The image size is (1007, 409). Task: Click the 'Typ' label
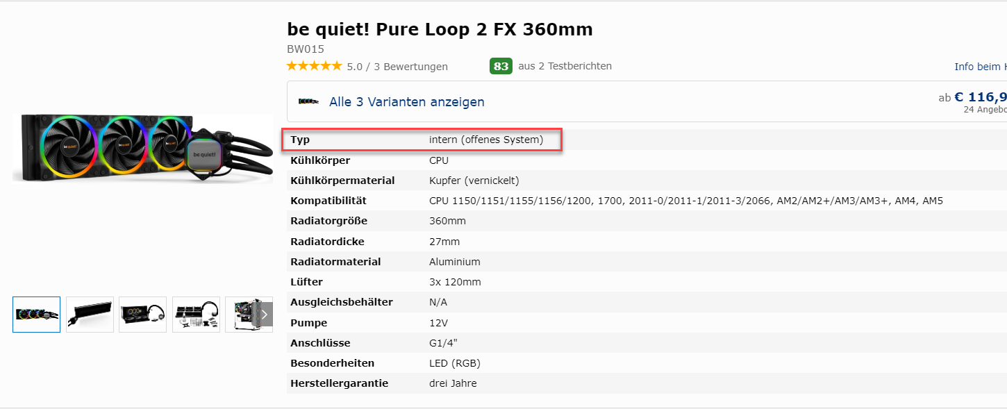click(300, 140)
